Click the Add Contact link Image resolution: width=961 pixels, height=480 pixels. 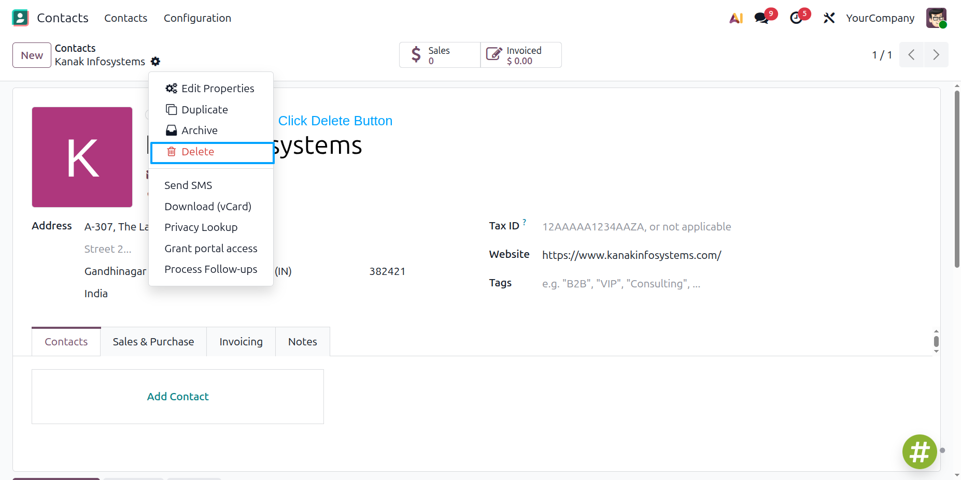(178, 397)
